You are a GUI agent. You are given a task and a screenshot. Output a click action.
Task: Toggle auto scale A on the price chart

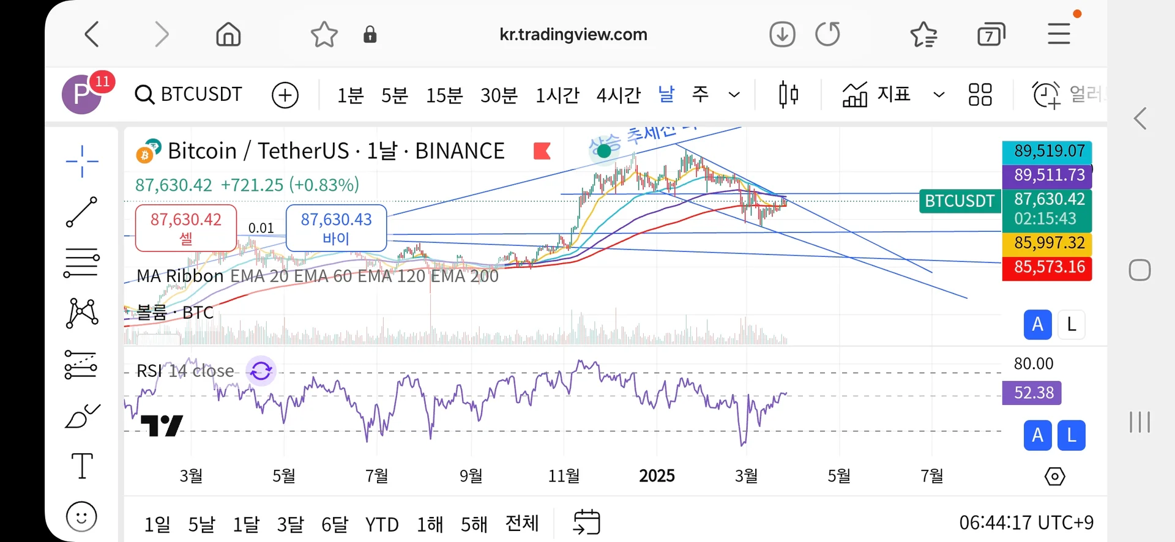(1038, 324)
